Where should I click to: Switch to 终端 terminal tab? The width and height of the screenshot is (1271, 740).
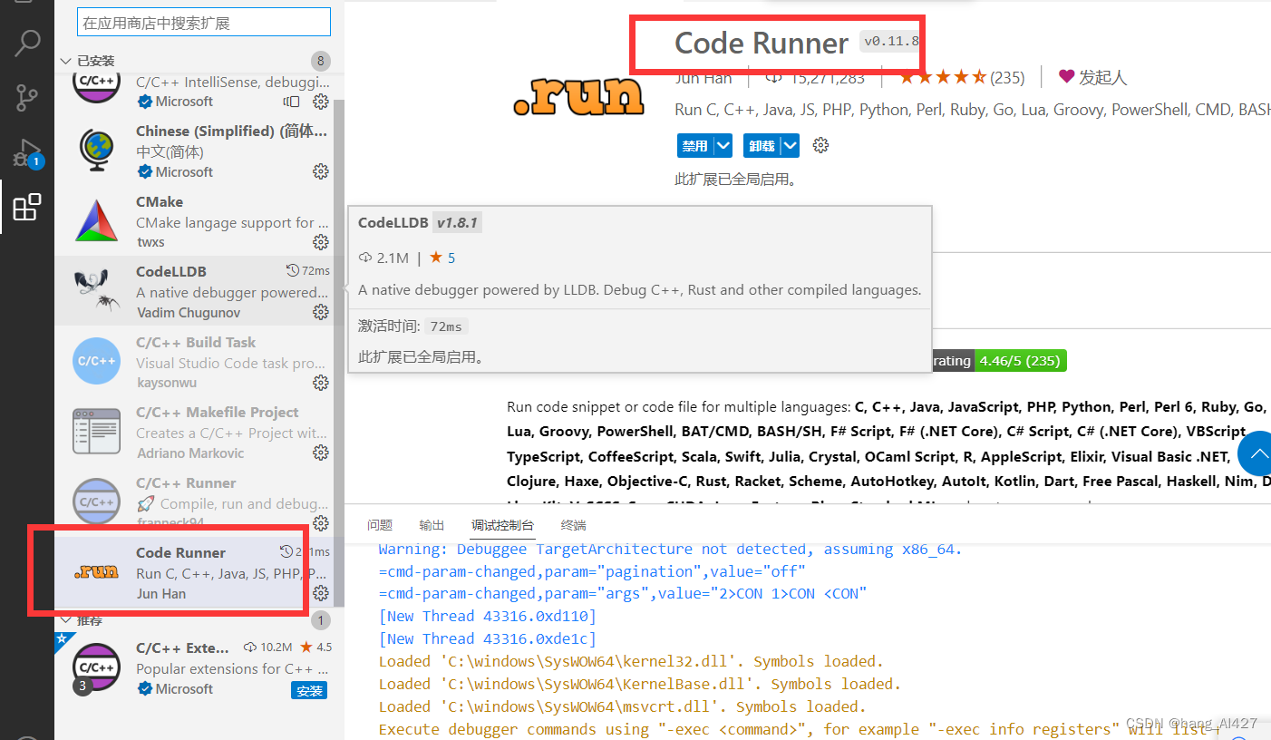(x=574, y=525)
